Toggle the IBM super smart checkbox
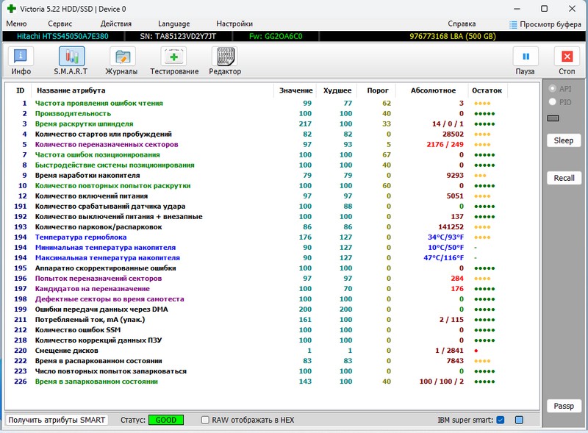 click(500, 420)
